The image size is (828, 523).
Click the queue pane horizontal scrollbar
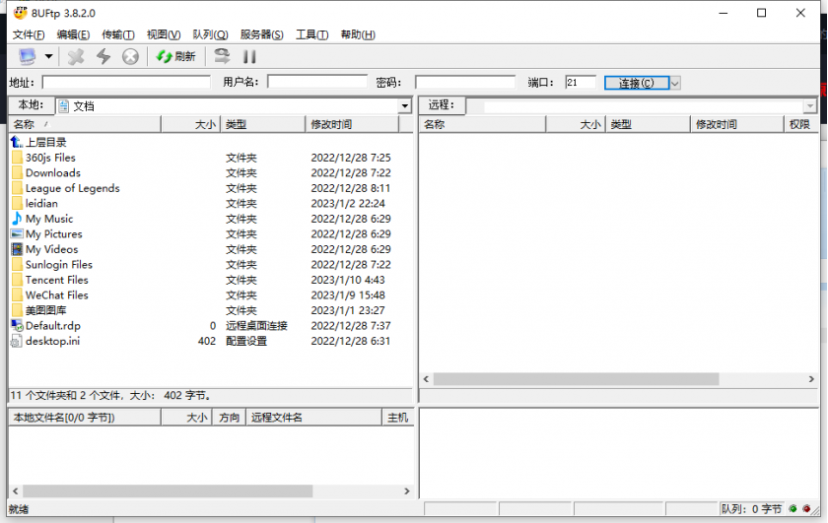168,490
